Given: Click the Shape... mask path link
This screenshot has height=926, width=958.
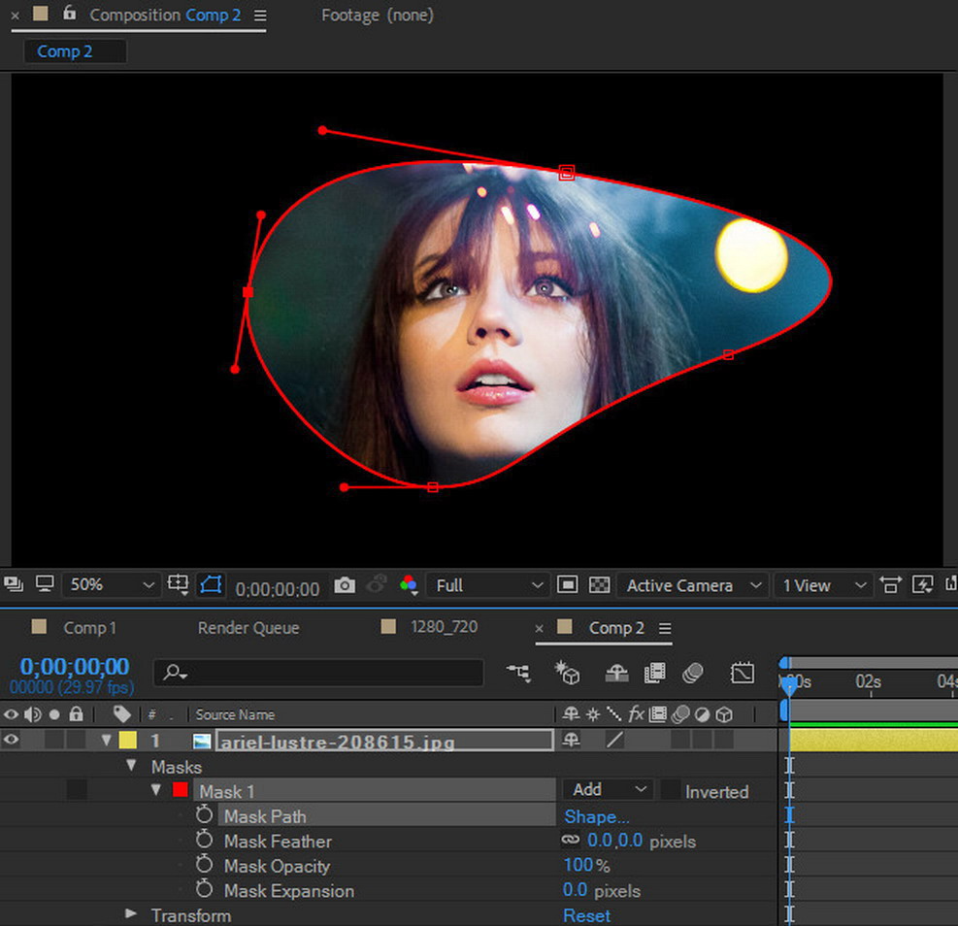Looking at the screenshot, I should [596, 816].
